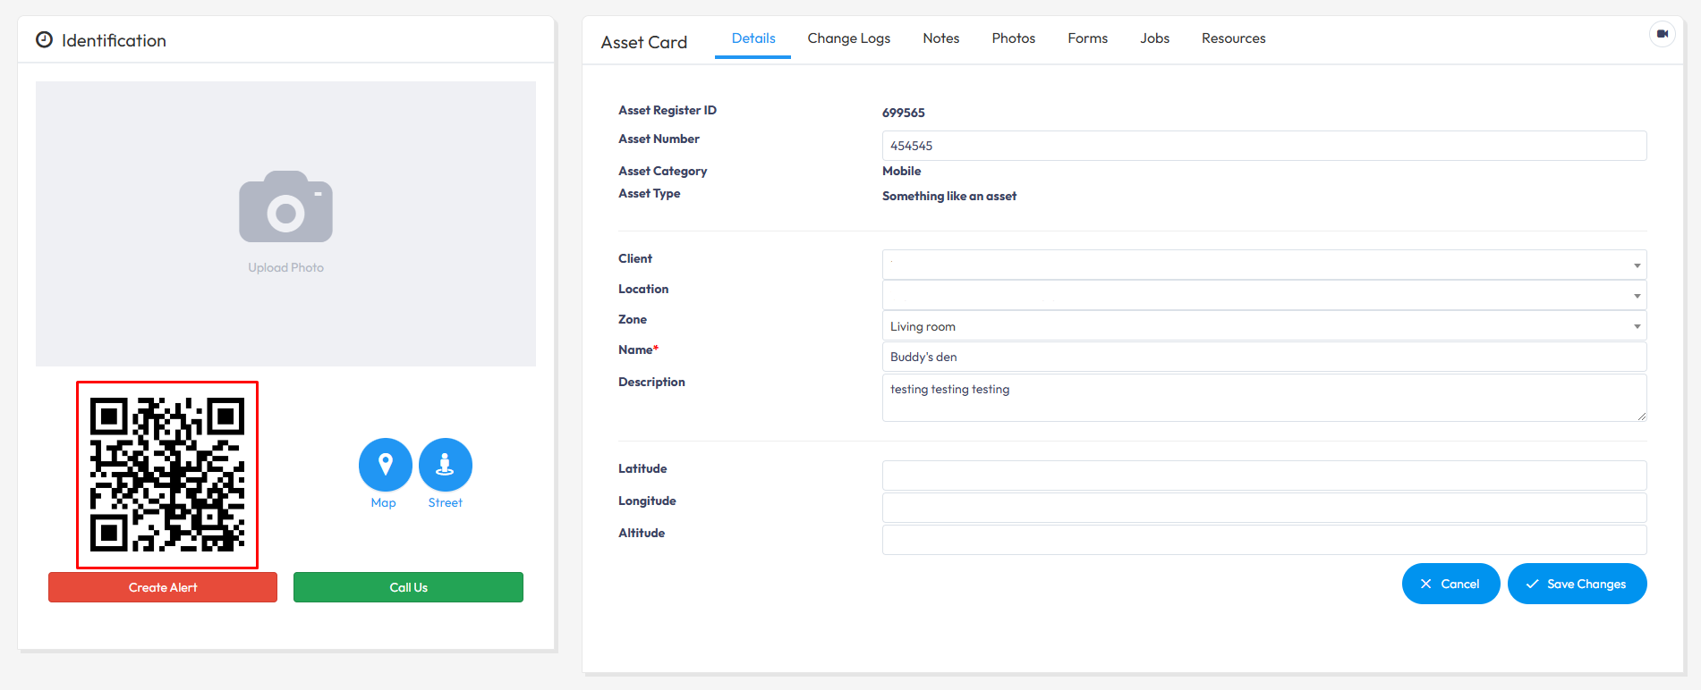Viewport: 1701px width, 690px height.
Task: Click the camera Upload Photo icon
Action: point(285,206)
